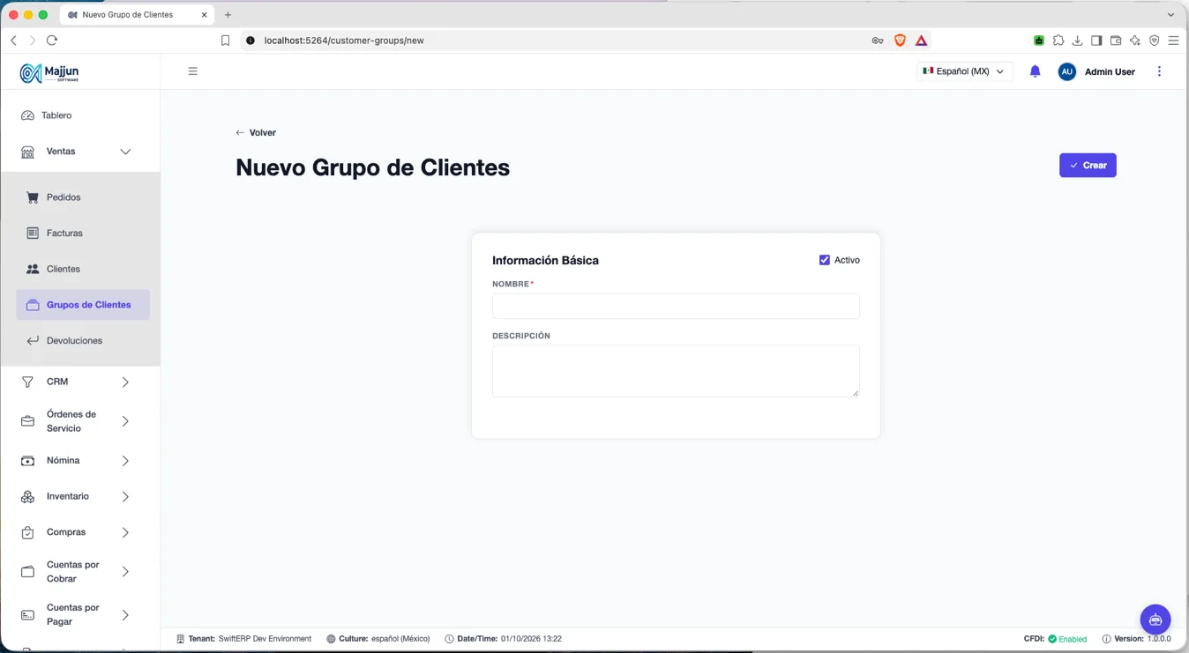Click the Facturas invoice icon
The height and width of the screenshot is (653, 1189).
[x=33, y=234]
